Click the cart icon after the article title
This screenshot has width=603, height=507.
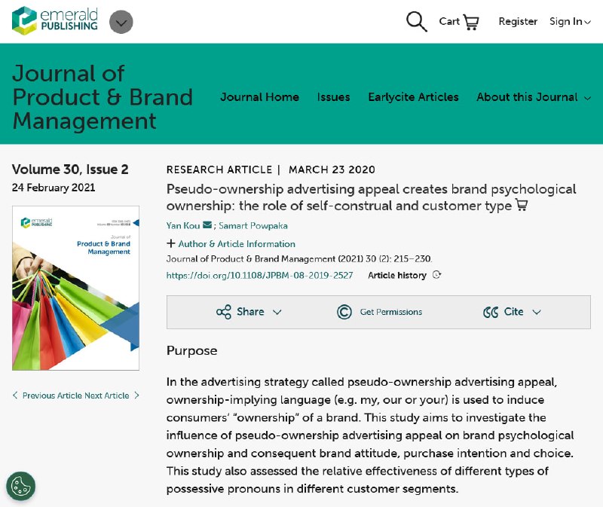522,205
